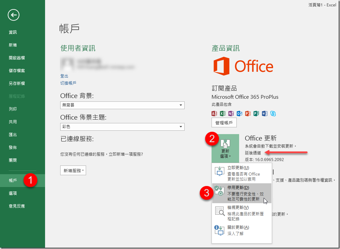
Task: Click the 使用者資訊 heading
Action: (78, 48)
